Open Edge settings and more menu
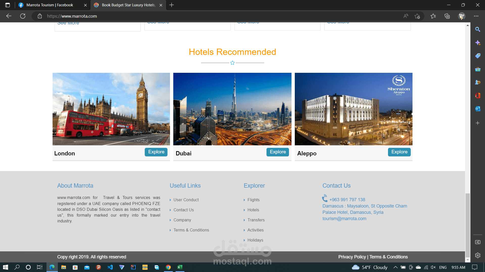 [476, 16]
